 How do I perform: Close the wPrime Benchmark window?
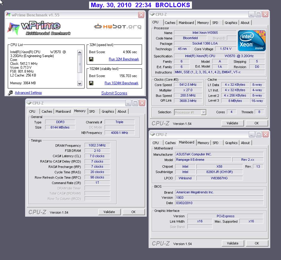(141, 15)
